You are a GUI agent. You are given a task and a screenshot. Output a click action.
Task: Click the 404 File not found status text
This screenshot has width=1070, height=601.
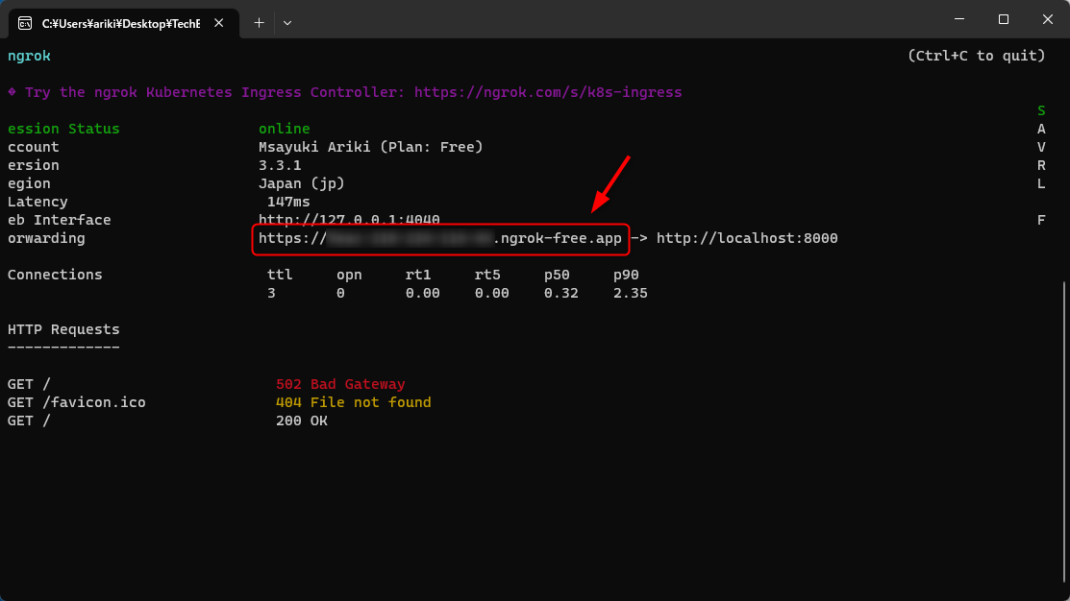coord(353,402)
